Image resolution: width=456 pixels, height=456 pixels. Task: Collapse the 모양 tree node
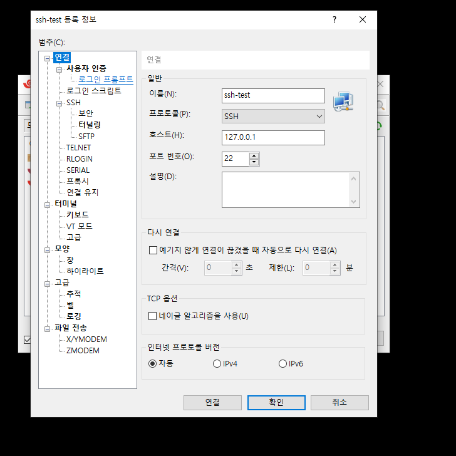(47, 250)
